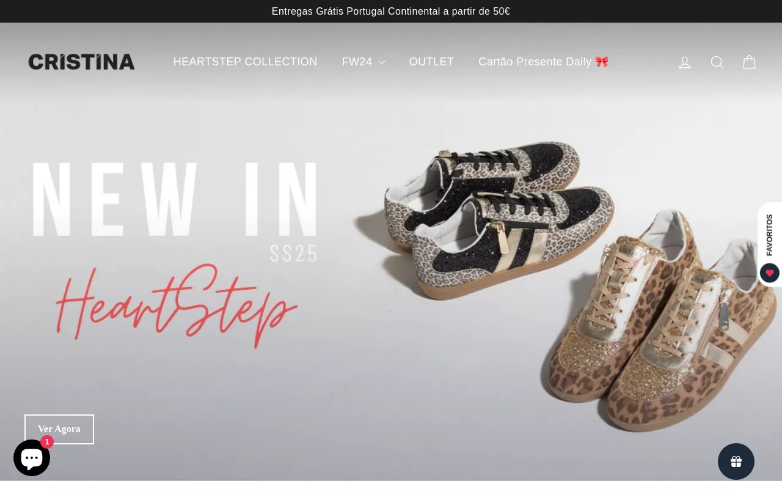Open the Shopify chat bubble
The width and height of the screenshot is (782, 489).
click(32, 458)
